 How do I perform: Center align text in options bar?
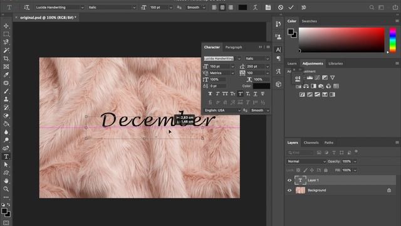pyautogui.click(x=222, y=8)
